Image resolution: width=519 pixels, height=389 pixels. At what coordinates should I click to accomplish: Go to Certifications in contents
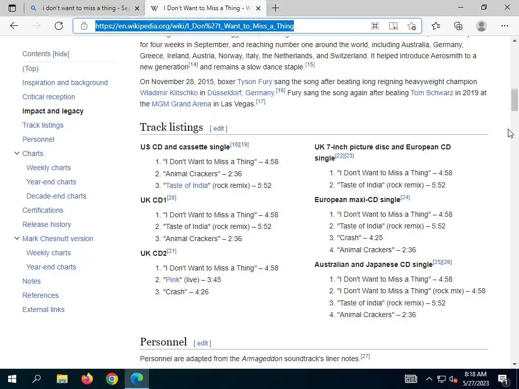[x=43, y=210]
